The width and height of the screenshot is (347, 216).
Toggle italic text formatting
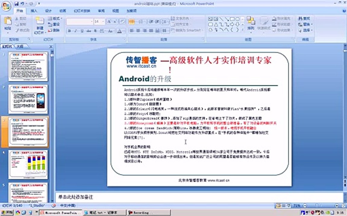(x=76, y=31)
